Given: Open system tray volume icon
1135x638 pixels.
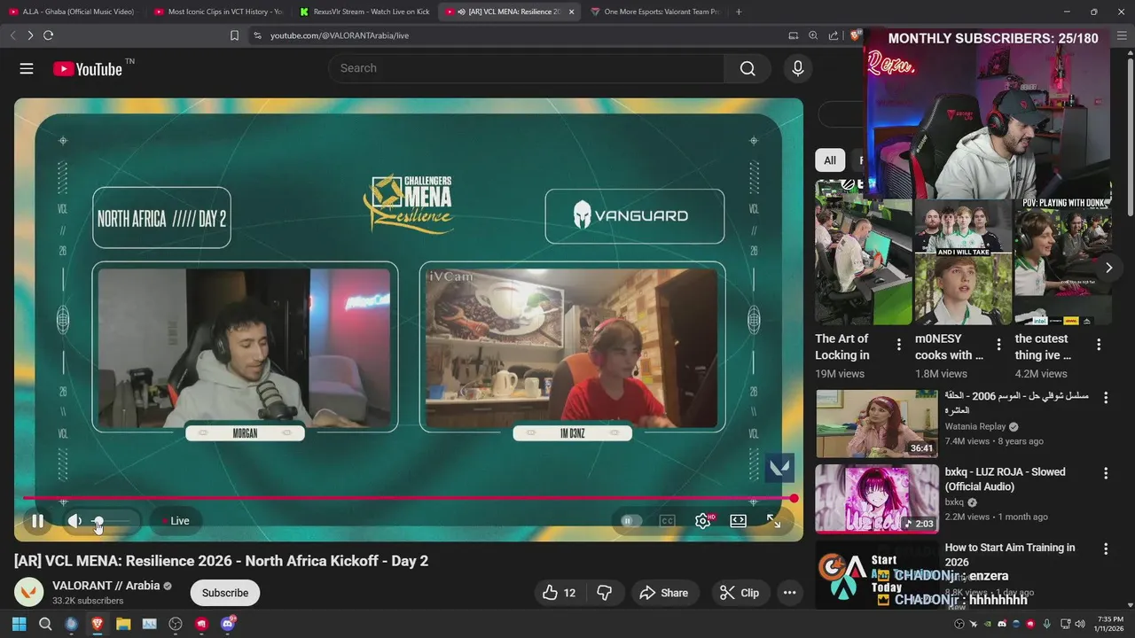Looking at the screenshot, I should coord(1079,624).
